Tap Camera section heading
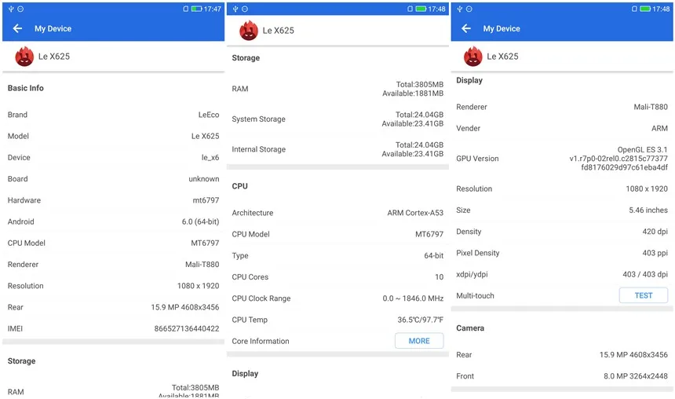Screen dimensions: 675x399 tap(469, 328)
